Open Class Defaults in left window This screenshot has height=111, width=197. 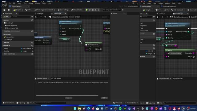(76, 10)
